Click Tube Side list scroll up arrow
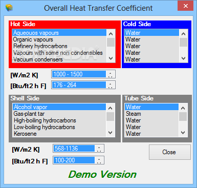The image size is (197, 188). point(183,108)
